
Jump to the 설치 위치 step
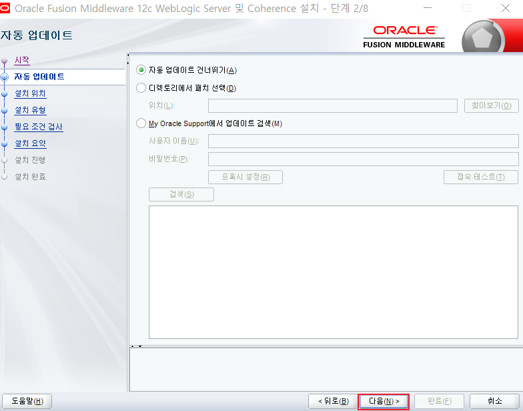[30, 93]
